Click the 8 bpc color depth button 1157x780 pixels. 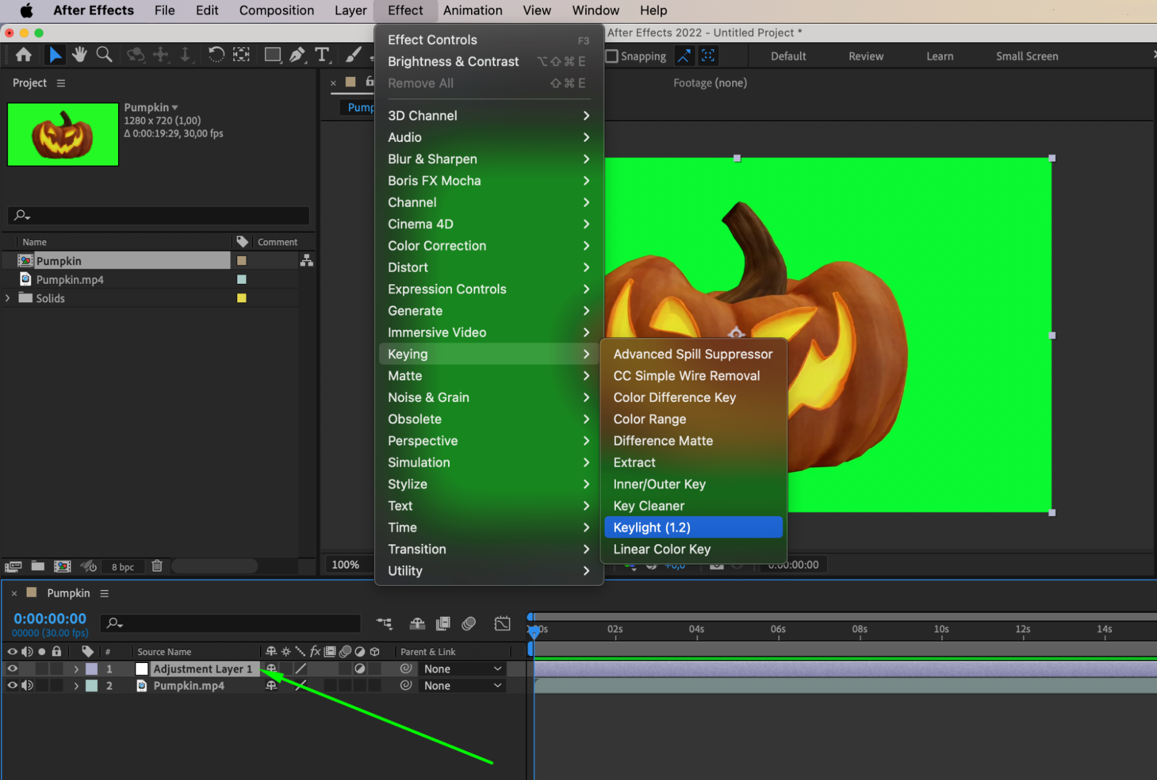(x=123, y=566)
